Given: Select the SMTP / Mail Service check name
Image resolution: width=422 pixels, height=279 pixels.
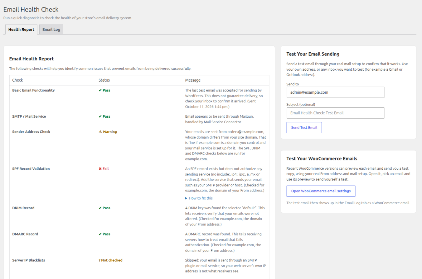Looking at the screenshot, I should click(x=29, y=116).
